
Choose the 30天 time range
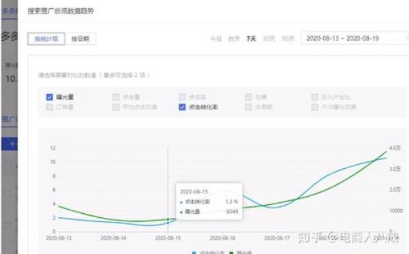tap(269, 39)
